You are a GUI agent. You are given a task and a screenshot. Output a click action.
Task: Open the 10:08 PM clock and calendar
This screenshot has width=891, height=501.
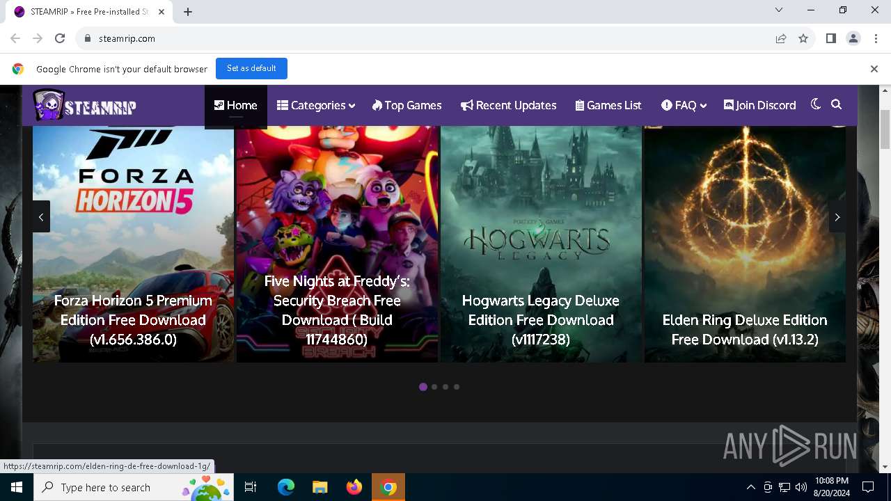click(x=831, y=487)
